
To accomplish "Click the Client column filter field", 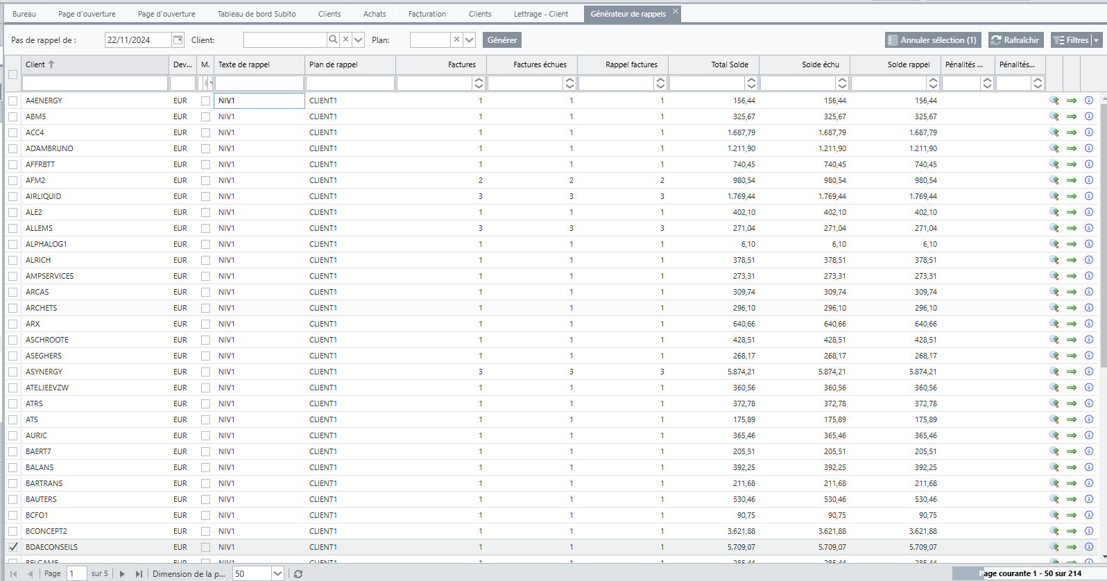I will click(95, 83).
